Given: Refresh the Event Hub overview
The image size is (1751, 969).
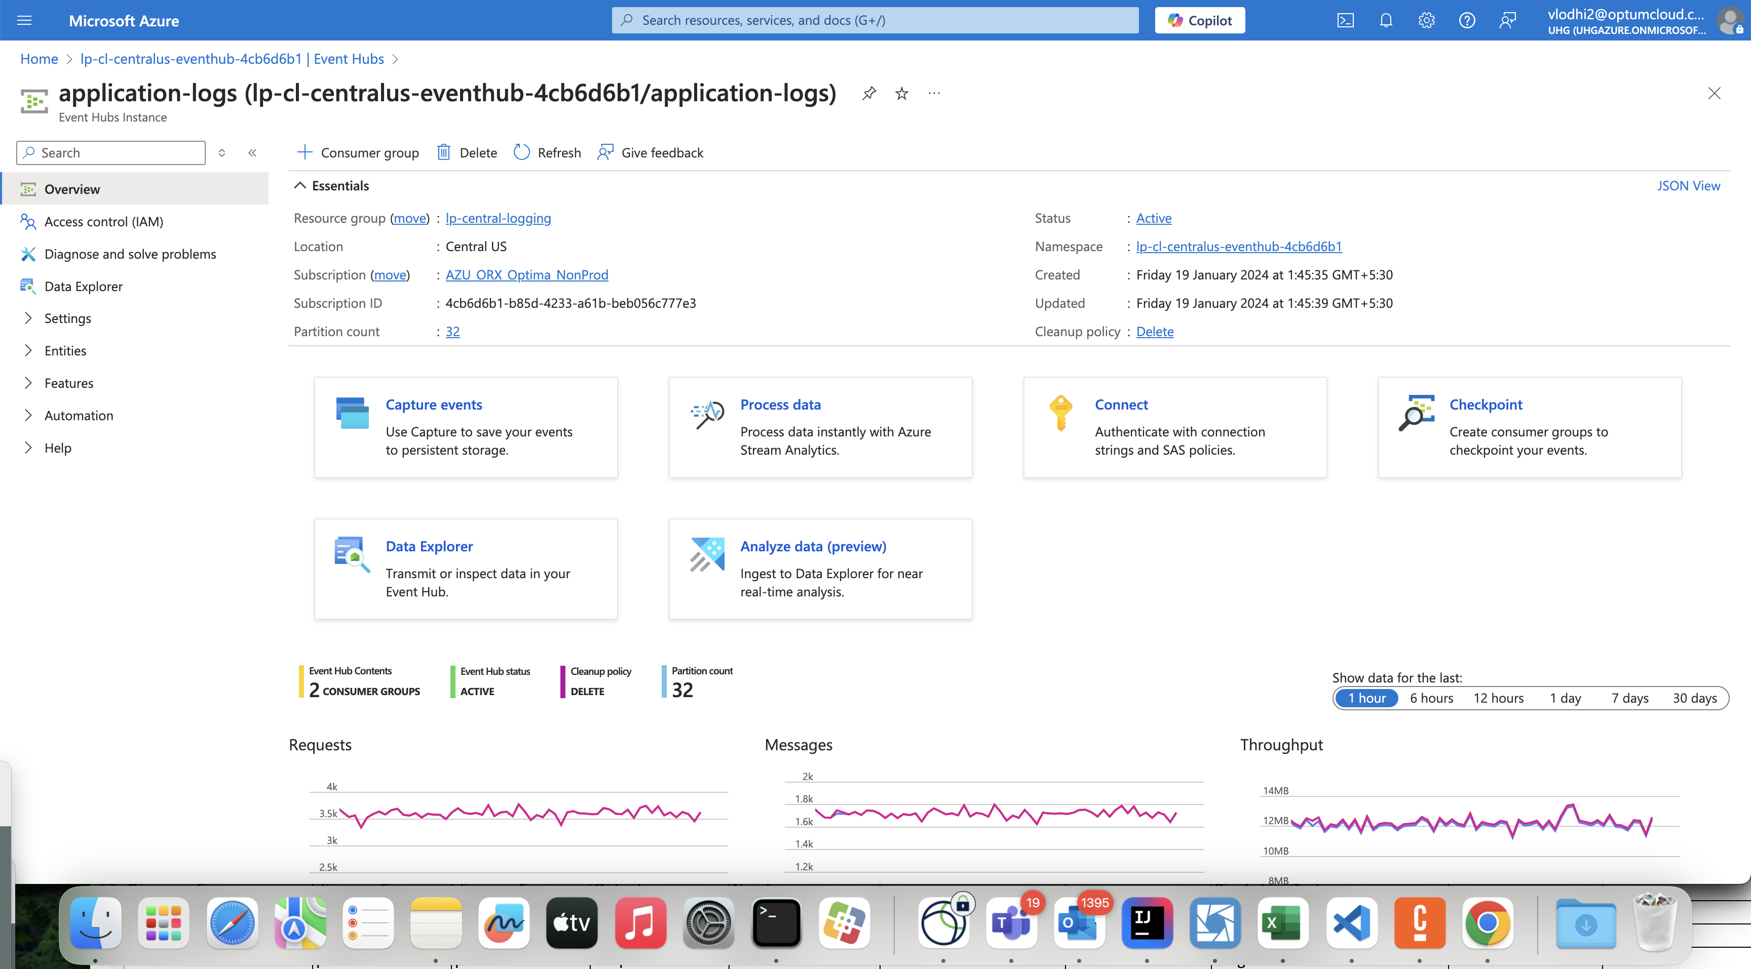Looking at the screenshot, I should 547,153.
